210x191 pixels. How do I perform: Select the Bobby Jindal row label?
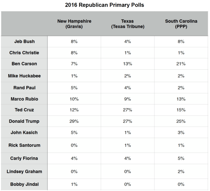(24, 184)
